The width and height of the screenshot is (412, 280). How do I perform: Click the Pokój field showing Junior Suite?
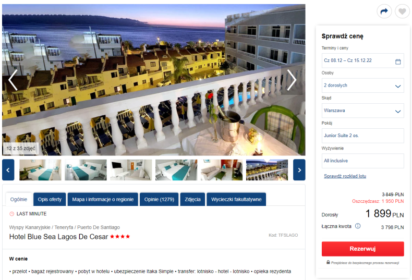(362, 136)
